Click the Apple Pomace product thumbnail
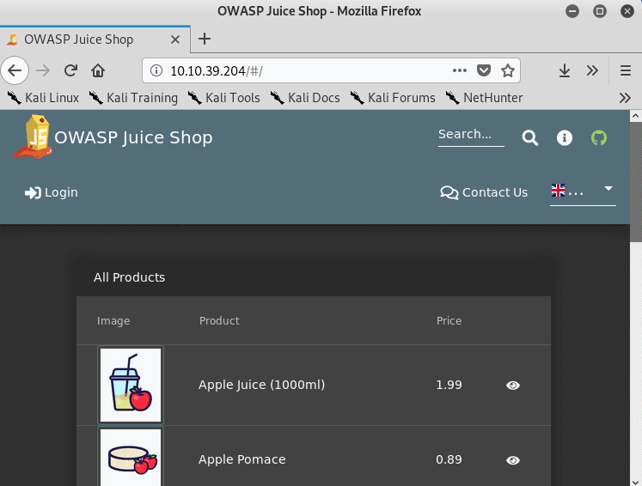The height and width of the screenshot is (486, 642). (x=131, y=457)
